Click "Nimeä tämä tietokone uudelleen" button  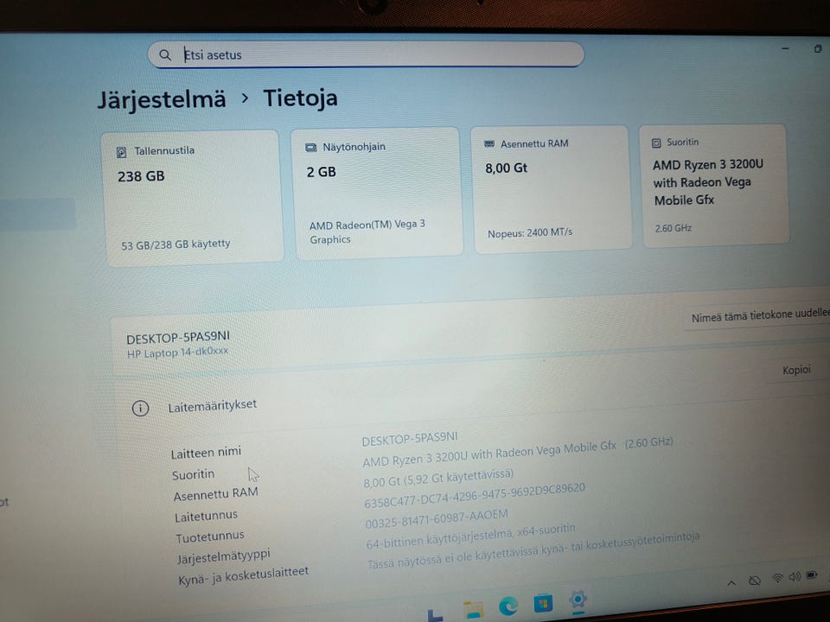point(760,316)
